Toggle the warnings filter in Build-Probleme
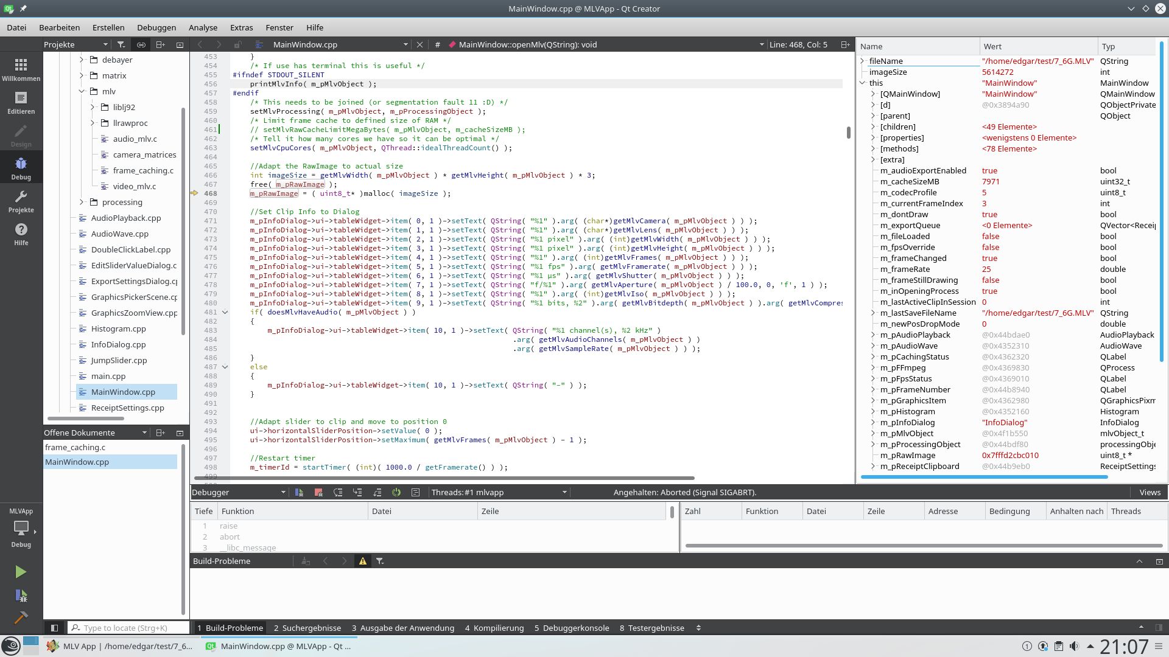Image resolution: width=1169 pixels, height=657 pixels. click(x=363, y=561)
